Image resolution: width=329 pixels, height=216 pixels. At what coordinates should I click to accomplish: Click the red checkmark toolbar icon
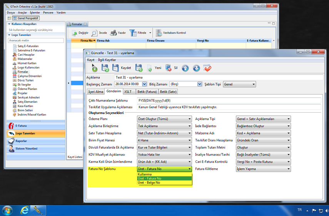tap(207, 68)
